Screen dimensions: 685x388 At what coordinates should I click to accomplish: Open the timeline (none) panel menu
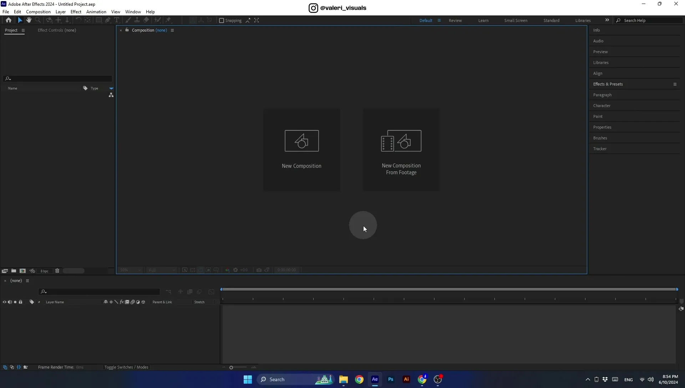(27, 281)
